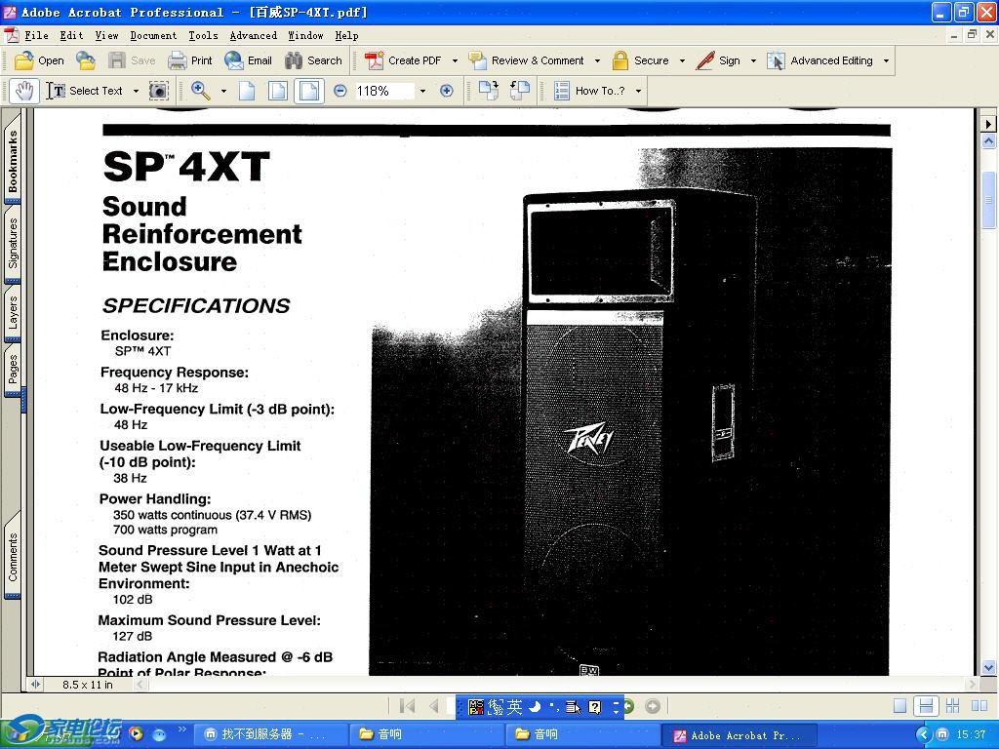Open the Bookmarks side tab
Screen dimensions: 999x749
click(14, 162)
